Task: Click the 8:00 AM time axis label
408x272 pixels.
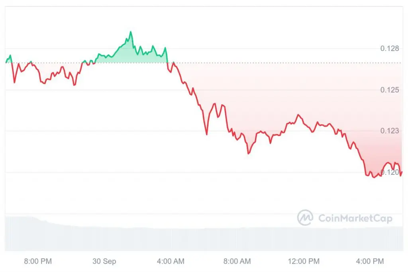Action: point(237,261)
